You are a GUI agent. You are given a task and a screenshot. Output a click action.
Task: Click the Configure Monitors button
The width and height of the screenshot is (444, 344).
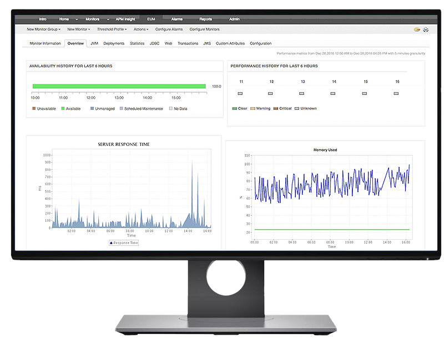[206, 29]
